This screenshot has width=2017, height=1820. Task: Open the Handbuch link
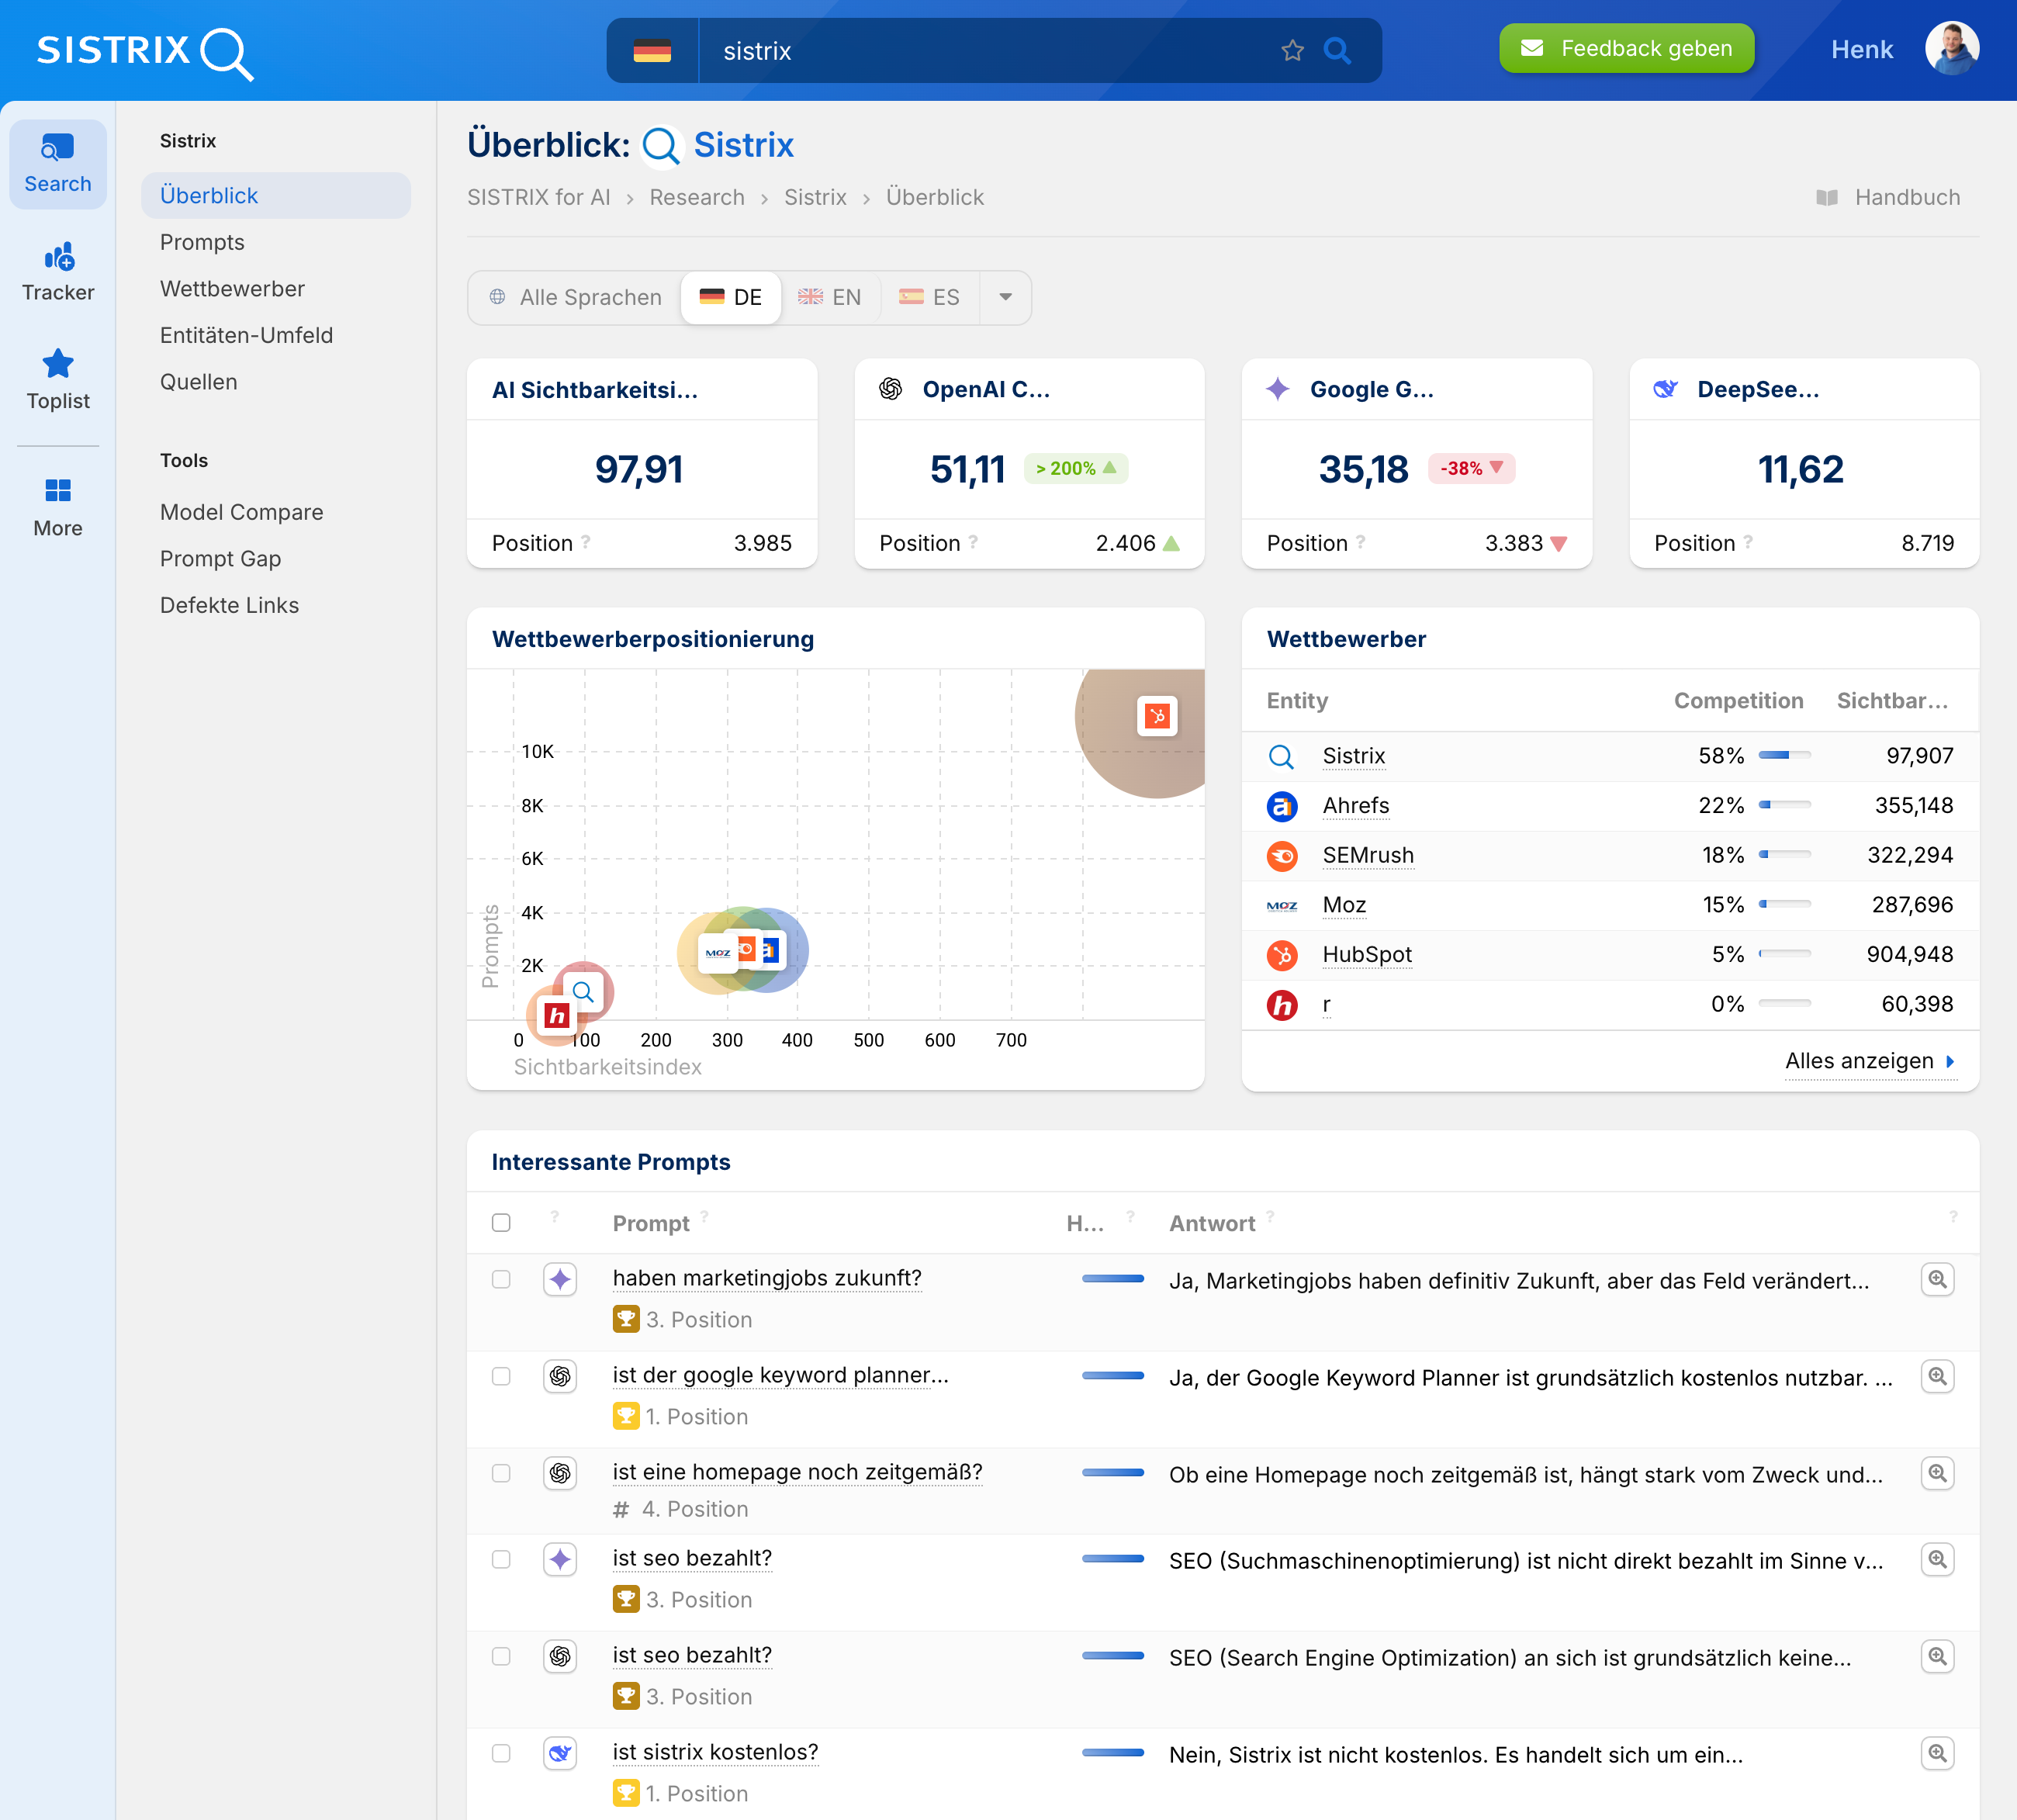pyautogui.click(x=1906, y=197)
